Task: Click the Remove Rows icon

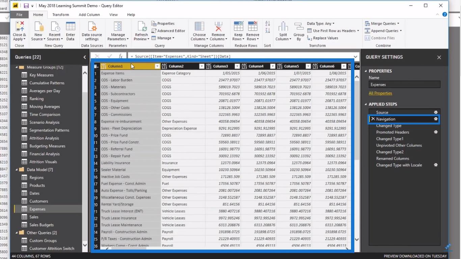Action: (x=252, y=27)
